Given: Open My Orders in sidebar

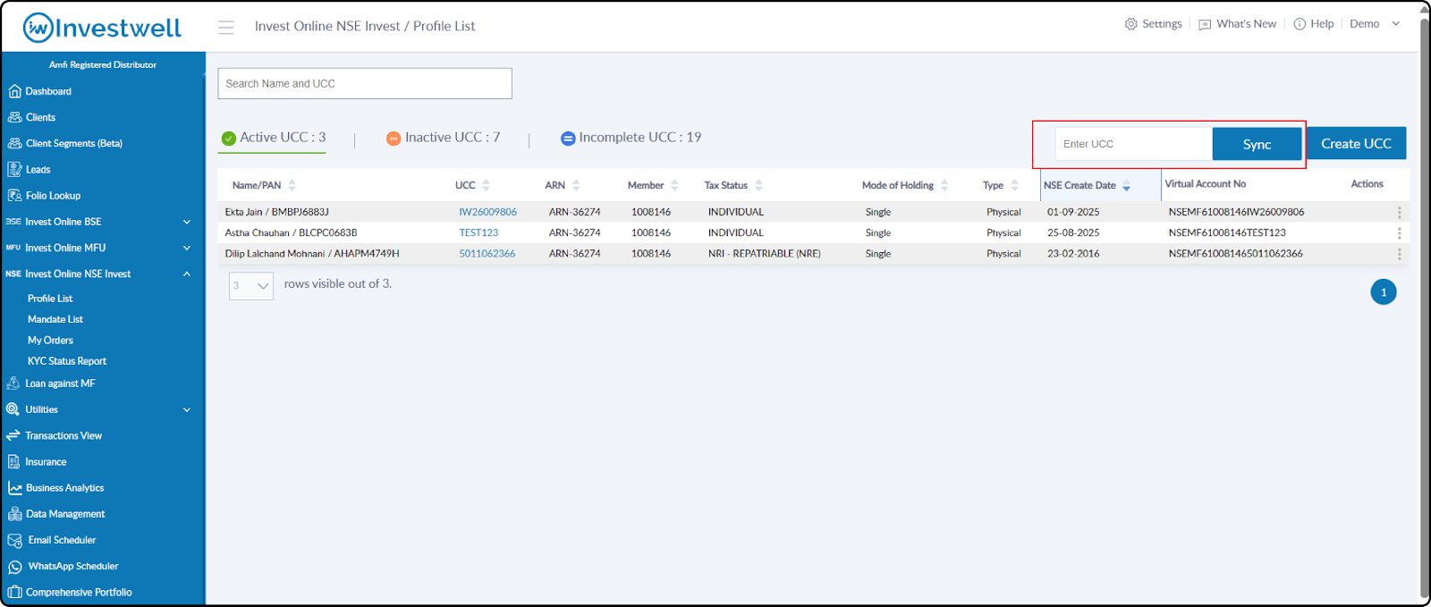Looking at the screenshot, I should [x=50, y=341].
